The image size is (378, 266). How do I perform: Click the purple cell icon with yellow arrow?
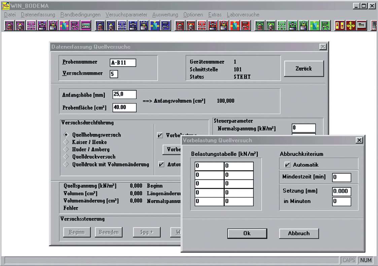pyautogui.click(x=20, y=26)
